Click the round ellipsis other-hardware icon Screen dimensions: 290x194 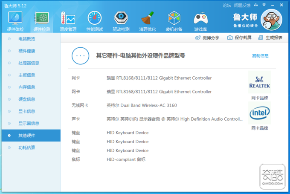[x=80, y=56]
